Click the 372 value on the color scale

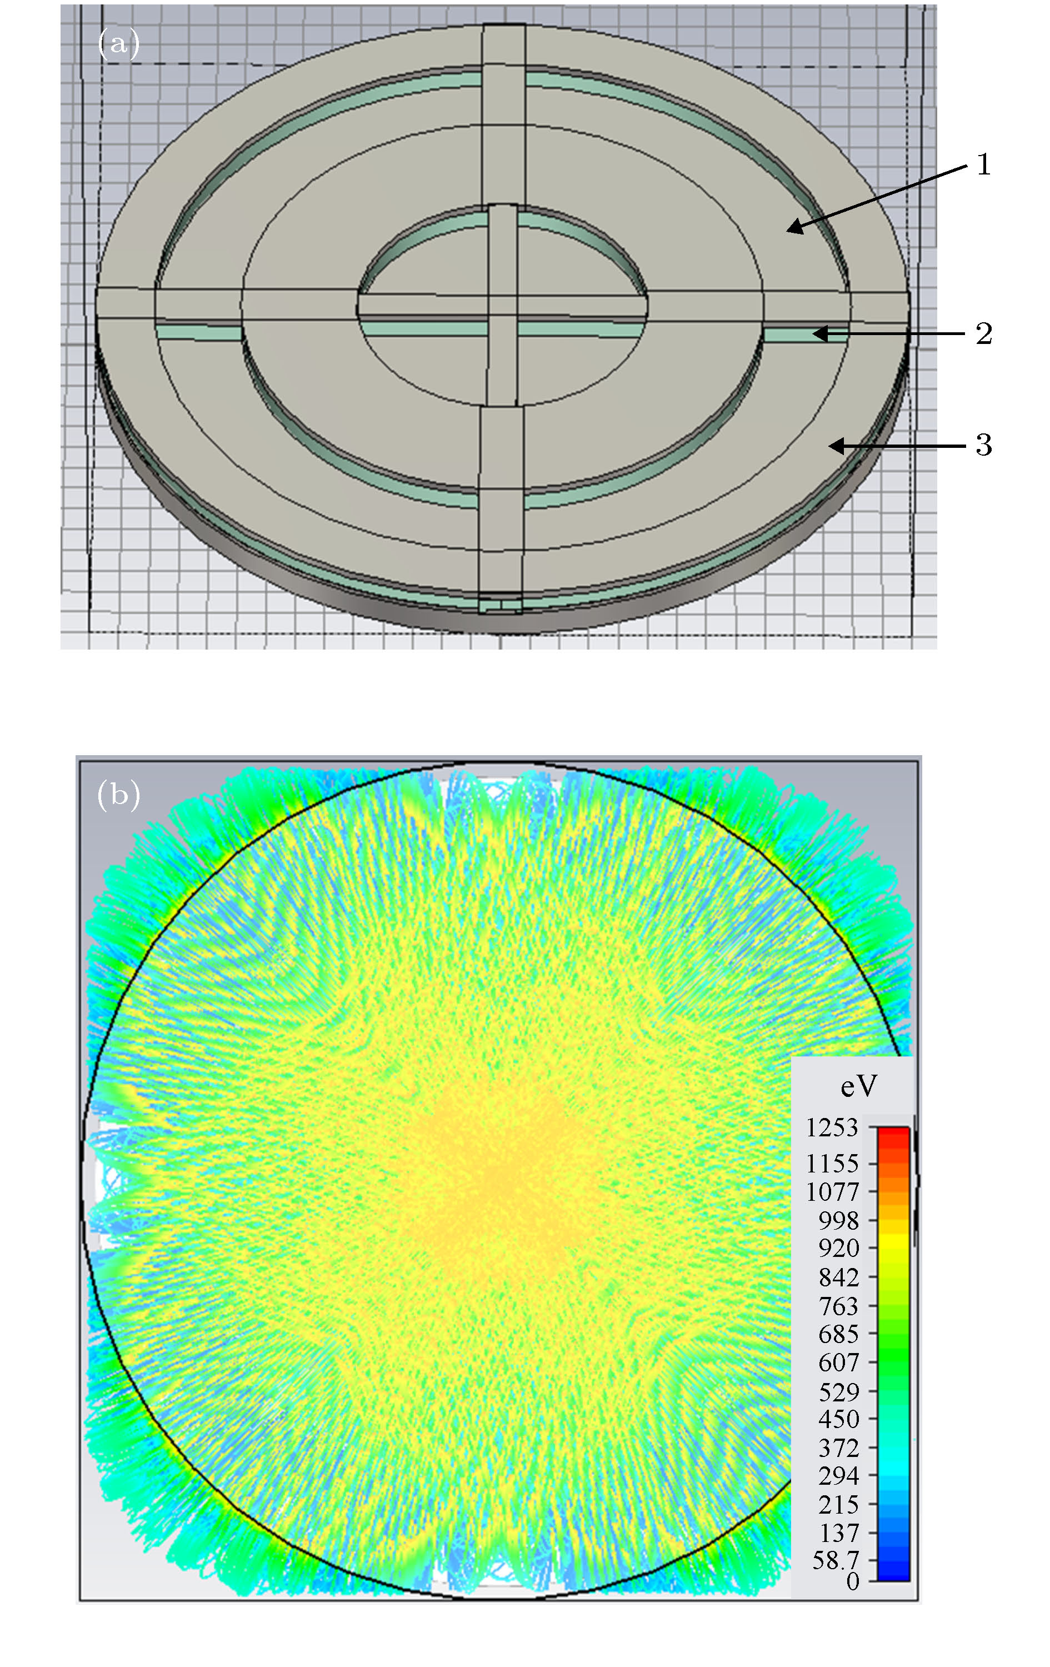pyautogui.click(x=838, y=1448)
